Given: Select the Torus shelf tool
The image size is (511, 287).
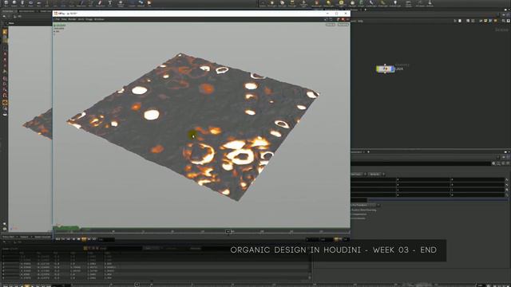Looking at the screenshot, I should point(30,3).
